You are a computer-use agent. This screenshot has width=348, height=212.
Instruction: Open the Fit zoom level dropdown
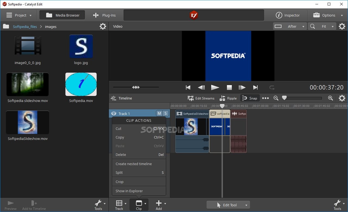(x=322, y=26)
